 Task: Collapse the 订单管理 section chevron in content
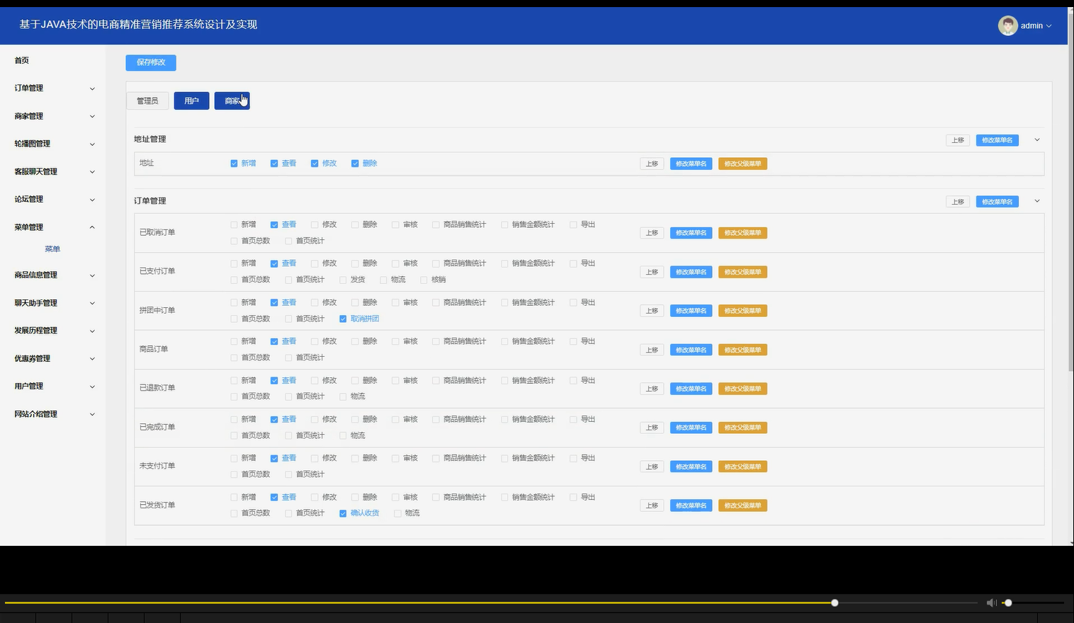click(x=1037, y=201)
